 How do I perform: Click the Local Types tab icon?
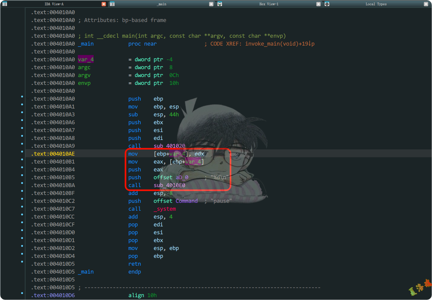[x=327, y=4]
